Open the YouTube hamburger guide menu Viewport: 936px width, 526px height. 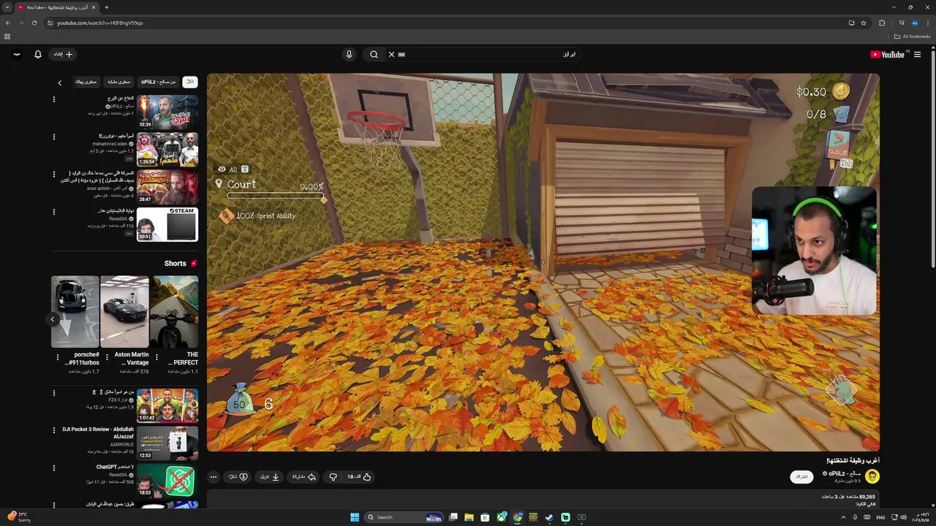(x=917, y=54)
